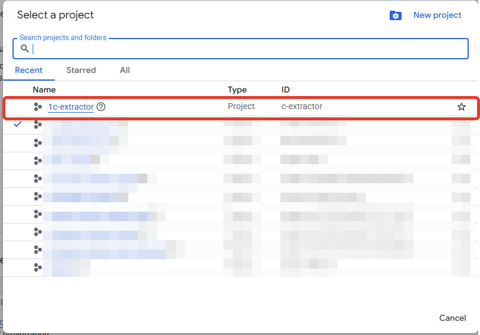This screenshot has width=480, height=335.
Task: Click the Project type cell of 1c-extractor
Action: 241,107
